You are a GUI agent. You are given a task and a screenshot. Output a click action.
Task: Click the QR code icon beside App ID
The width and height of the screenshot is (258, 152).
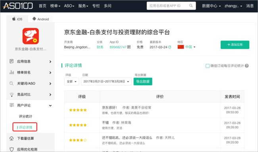(129, 47)
